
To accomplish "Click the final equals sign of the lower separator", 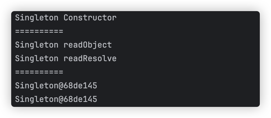I will pos(61,72).
